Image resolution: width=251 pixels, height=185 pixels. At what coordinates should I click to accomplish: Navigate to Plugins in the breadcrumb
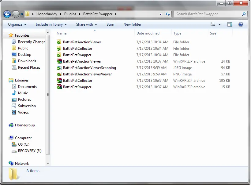pyautogui.click(x=70, y=14)
